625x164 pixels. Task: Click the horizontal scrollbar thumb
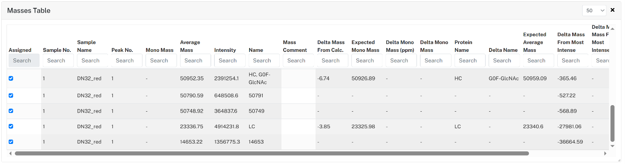272,154
